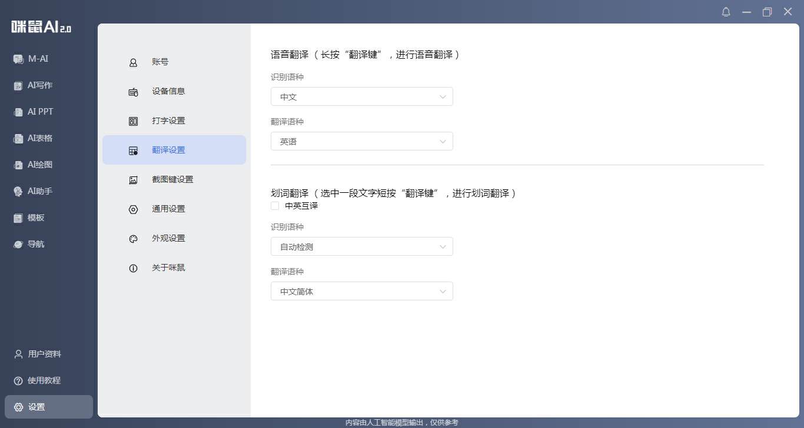
Task: Open the 导航 navigation page
Action: (35, 244)
